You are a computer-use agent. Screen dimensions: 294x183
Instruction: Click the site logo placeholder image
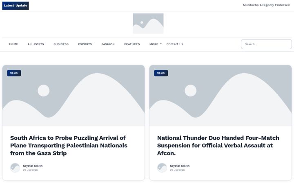coord(148,24)
